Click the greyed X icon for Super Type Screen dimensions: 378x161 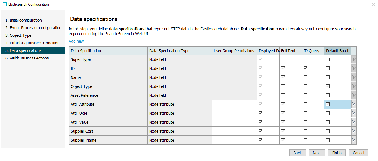click(354, 59)
